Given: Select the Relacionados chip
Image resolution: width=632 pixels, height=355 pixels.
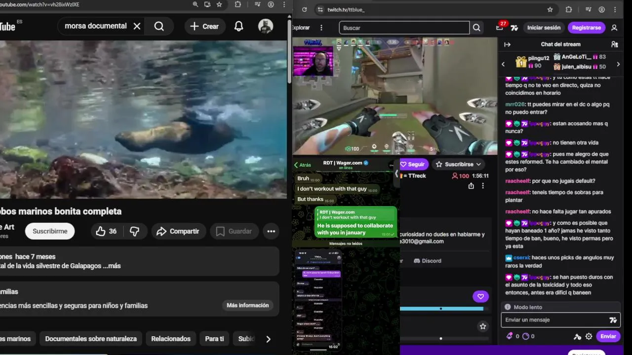Looking at the screenshot, I should pyautogui.click(x=171, y=339).
